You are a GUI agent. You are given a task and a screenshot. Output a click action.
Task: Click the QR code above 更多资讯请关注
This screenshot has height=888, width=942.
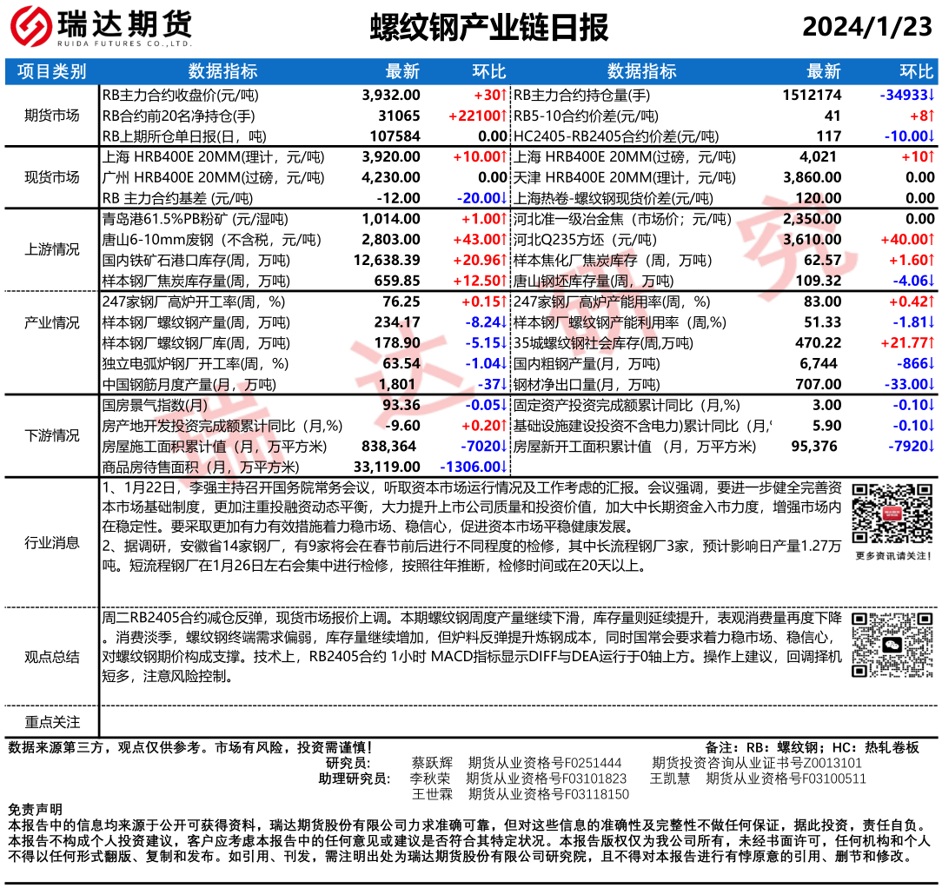tap(892, 514)
